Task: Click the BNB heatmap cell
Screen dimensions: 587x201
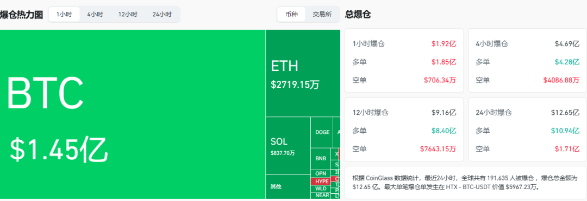Action: 321,159
